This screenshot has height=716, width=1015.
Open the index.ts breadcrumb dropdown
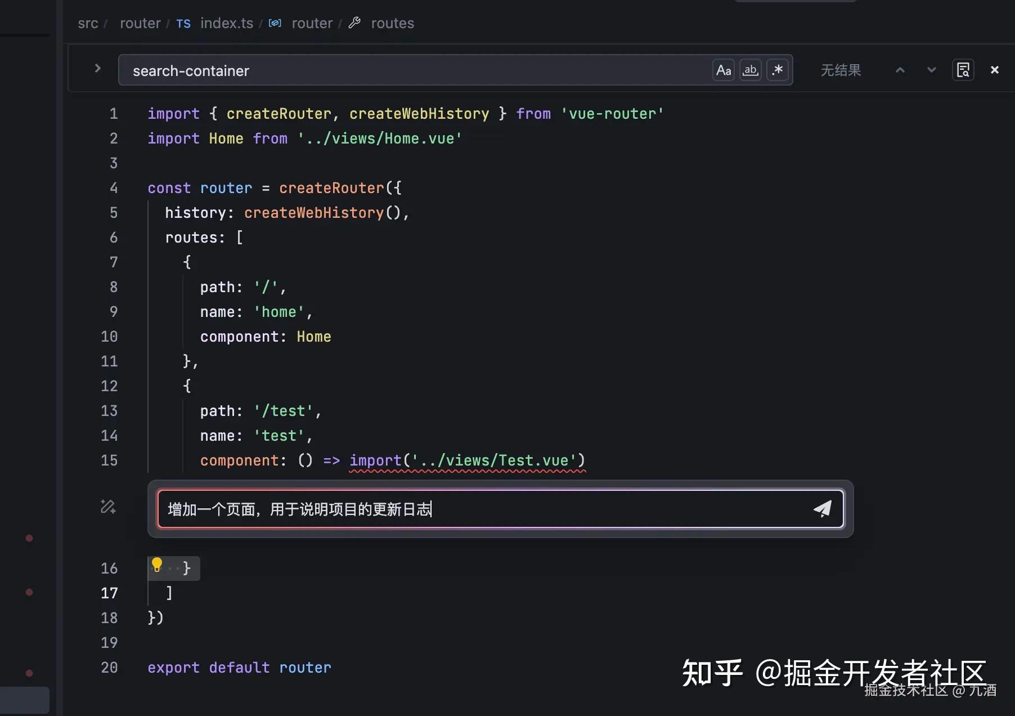click(x=227, y=23)
